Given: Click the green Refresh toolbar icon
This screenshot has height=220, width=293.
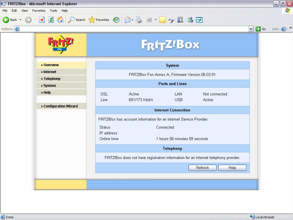Looking at the screenshot, I should [x=51, y=20].
